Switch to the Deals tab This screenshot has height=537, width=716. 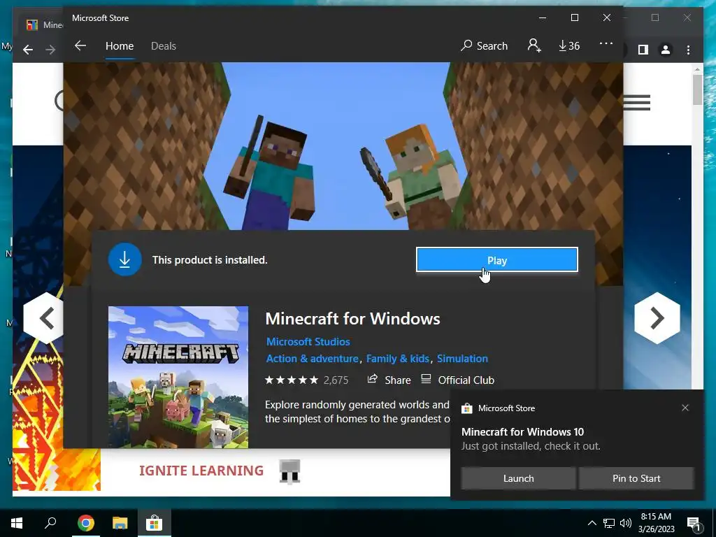pos(164,46)
